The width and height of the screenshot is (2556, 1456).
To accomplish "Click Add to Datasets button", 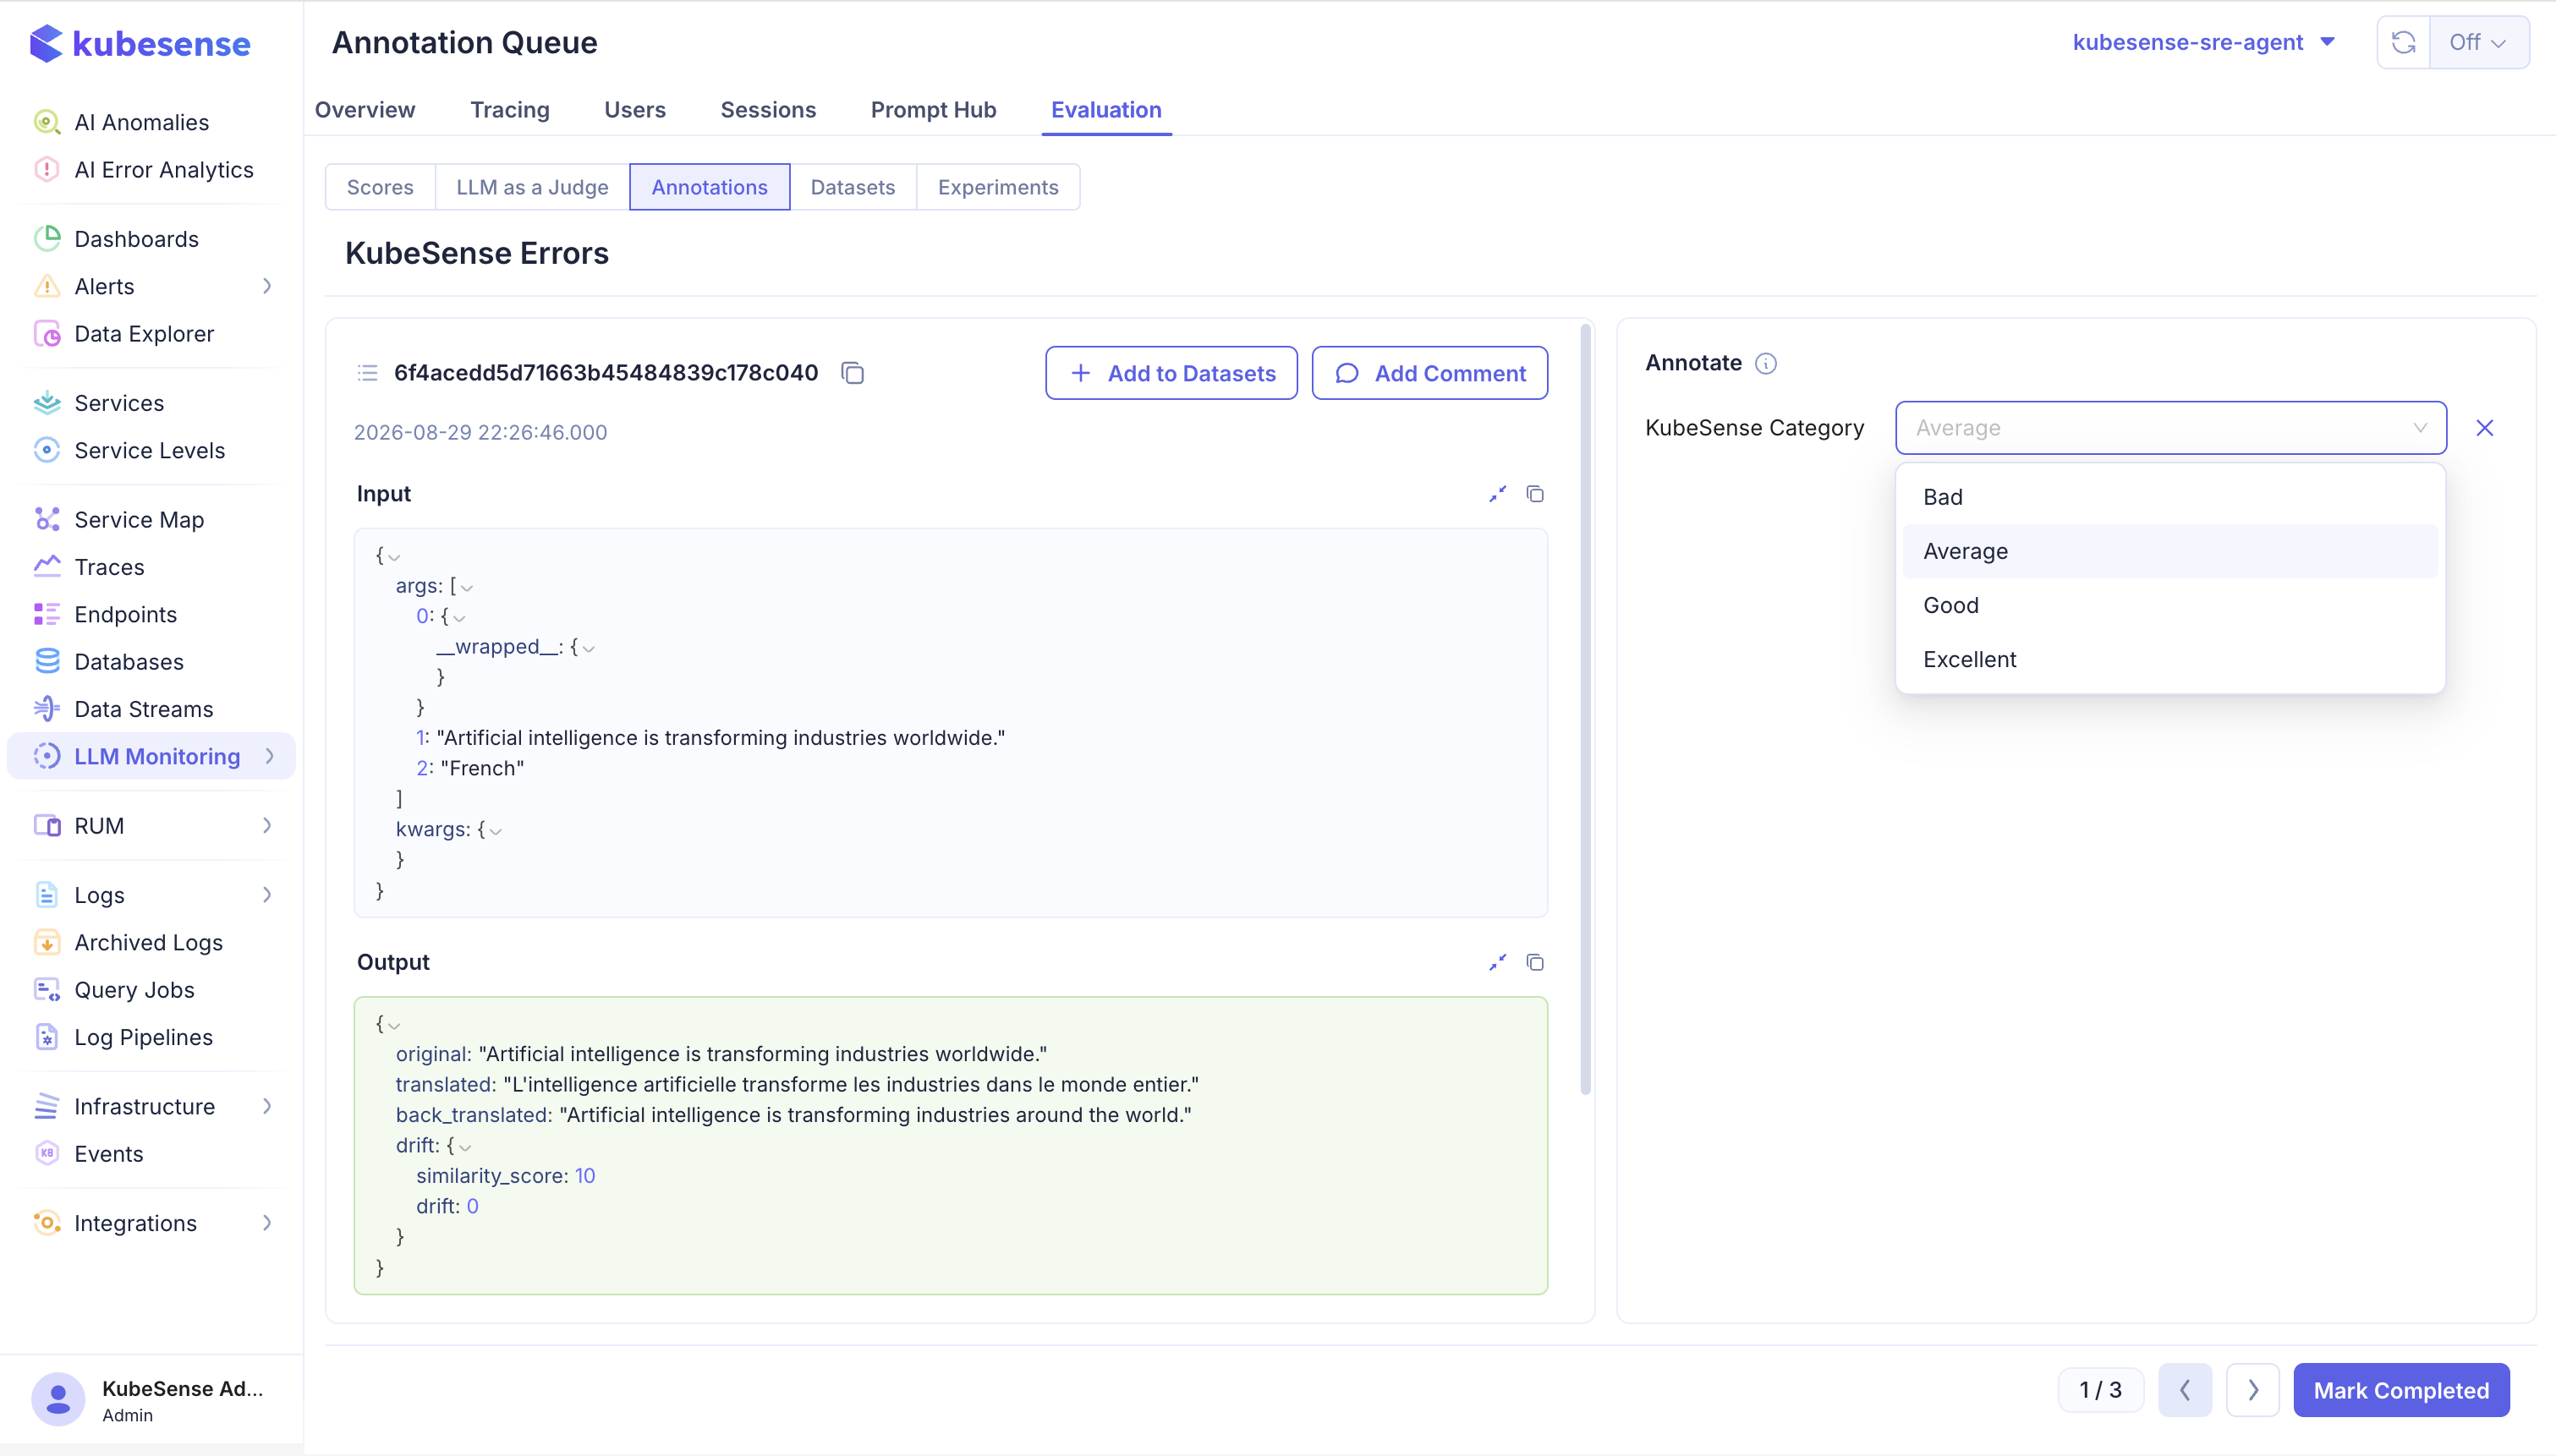I will [x=1172, y=373].
